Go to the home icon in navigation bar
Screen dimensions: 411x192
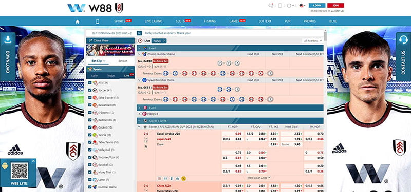tap(78, 22)
